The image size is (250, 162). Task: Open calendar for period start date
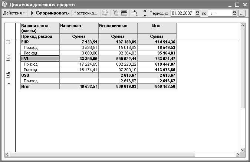[x=197, y=13]
